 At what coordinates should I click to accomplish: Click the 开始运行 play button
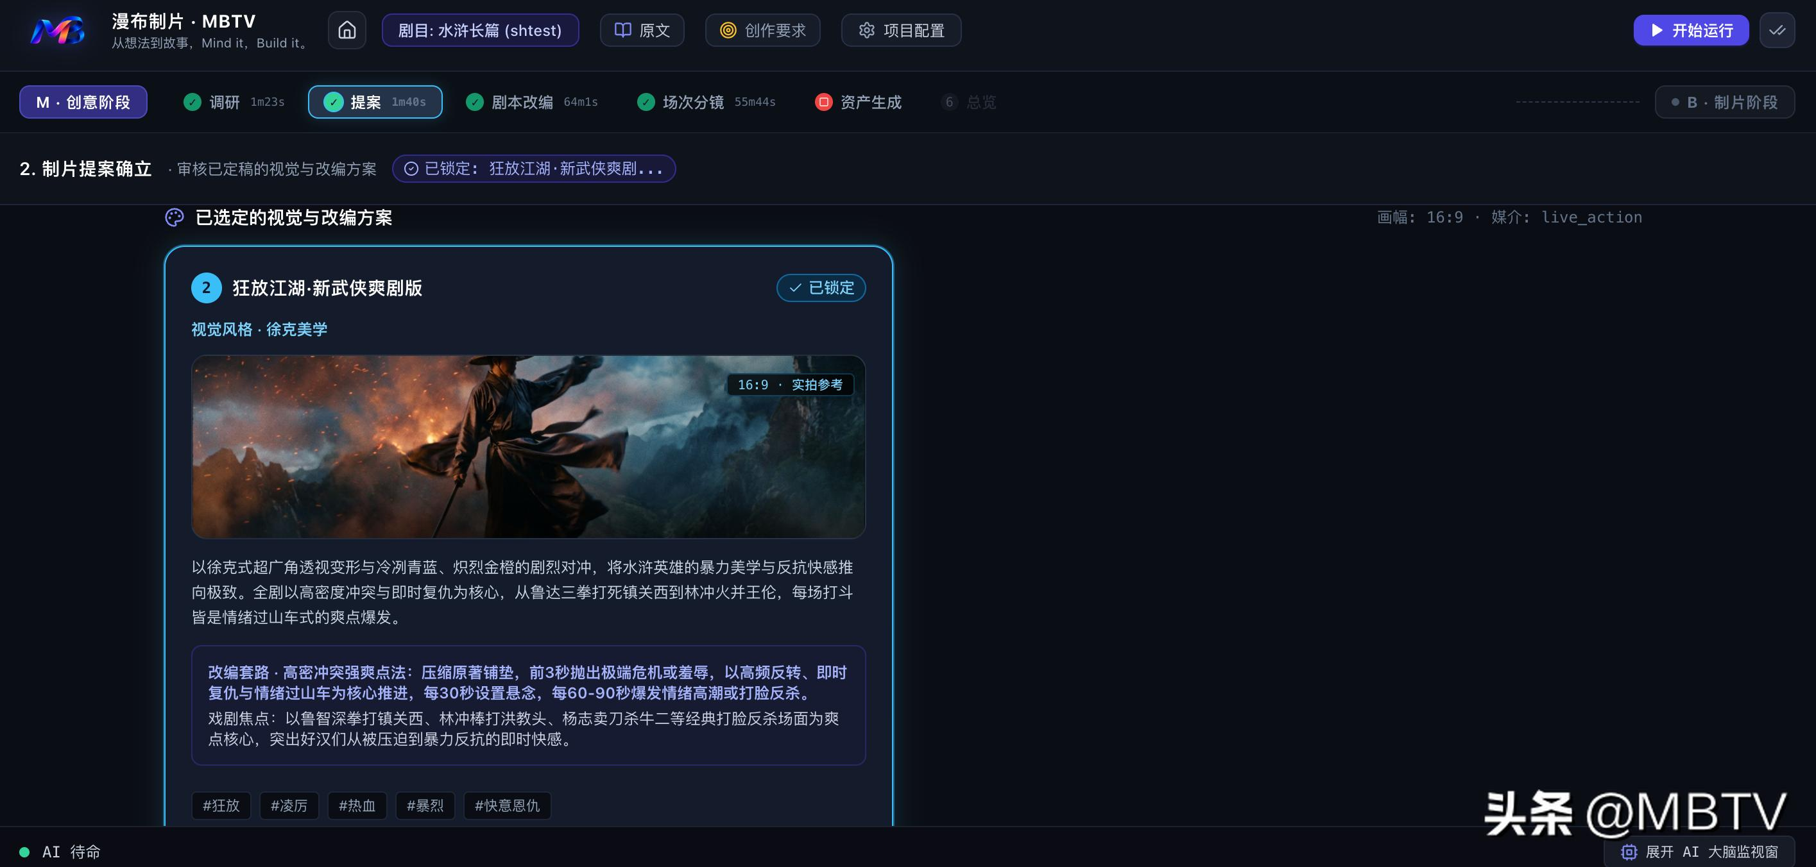pyautogui.click(x=1690, y=30)
